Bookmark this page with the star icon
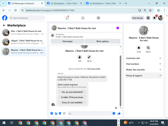 pyautogui.click(x=150, y=10)
